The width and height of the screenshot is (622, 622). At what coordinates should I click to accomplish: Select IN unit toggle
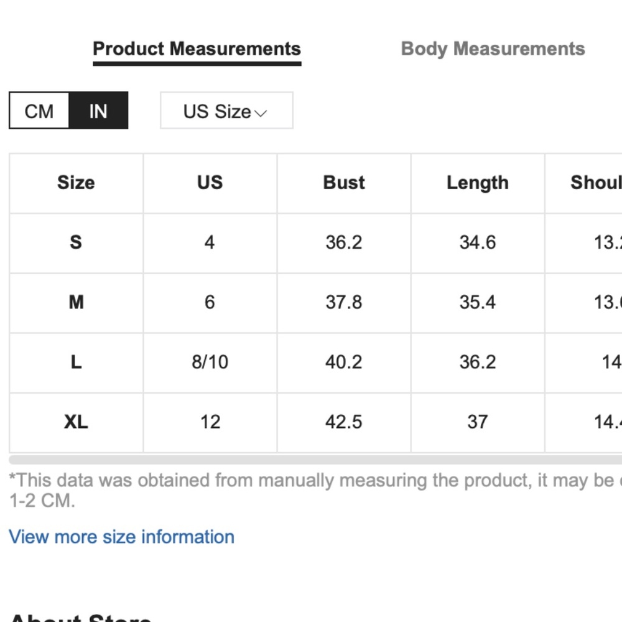[x=98, y=111]
